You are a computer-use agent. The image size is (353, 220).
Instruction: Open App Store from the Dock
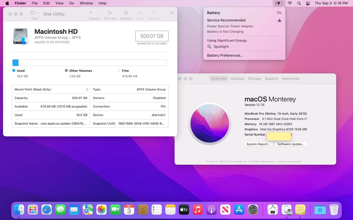[x=239, y=210]
